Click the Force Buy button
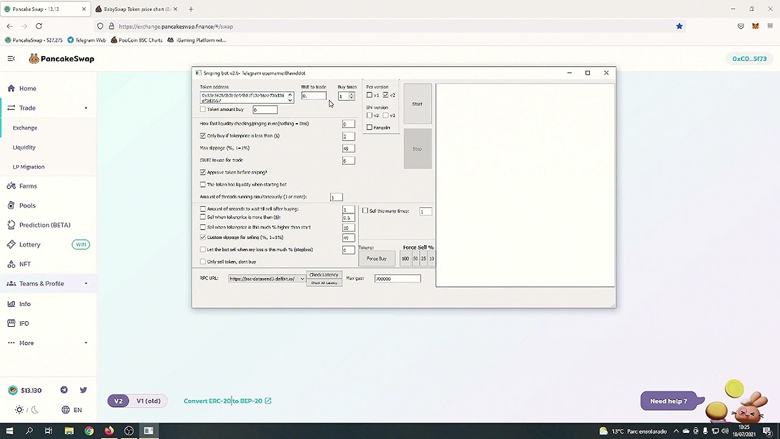This screenshot has width=780, height=439. [377, 259]
